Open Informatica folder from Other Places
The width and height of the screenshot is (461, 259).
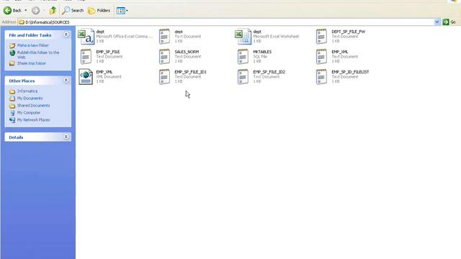(27, 91)
